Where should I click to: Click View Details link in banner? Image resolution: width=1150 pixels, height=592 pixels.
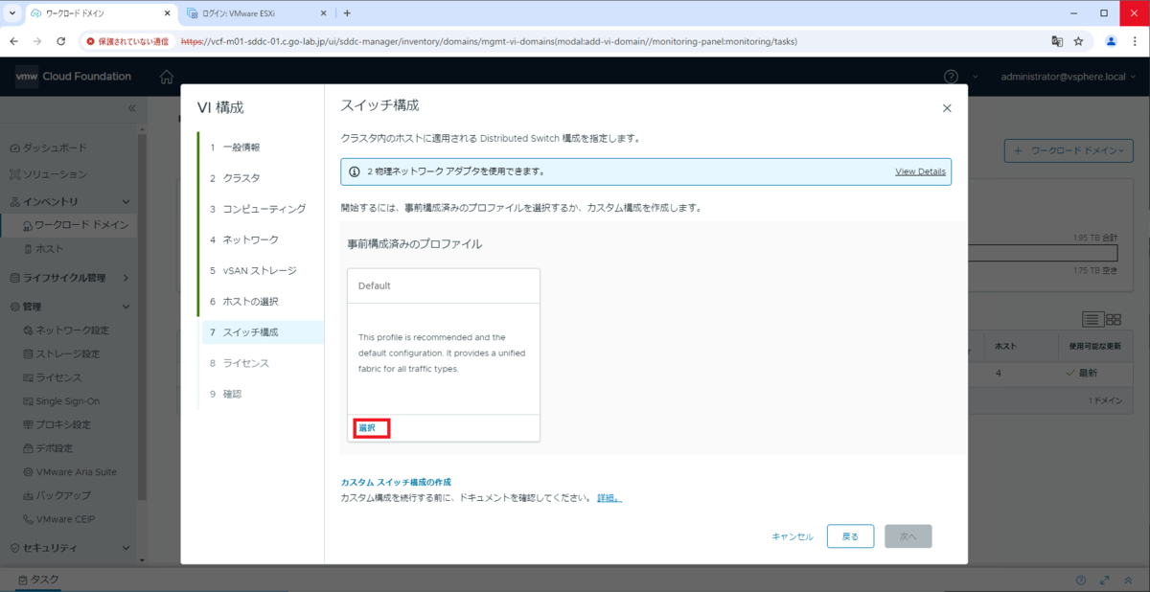[x=920, y=171]
